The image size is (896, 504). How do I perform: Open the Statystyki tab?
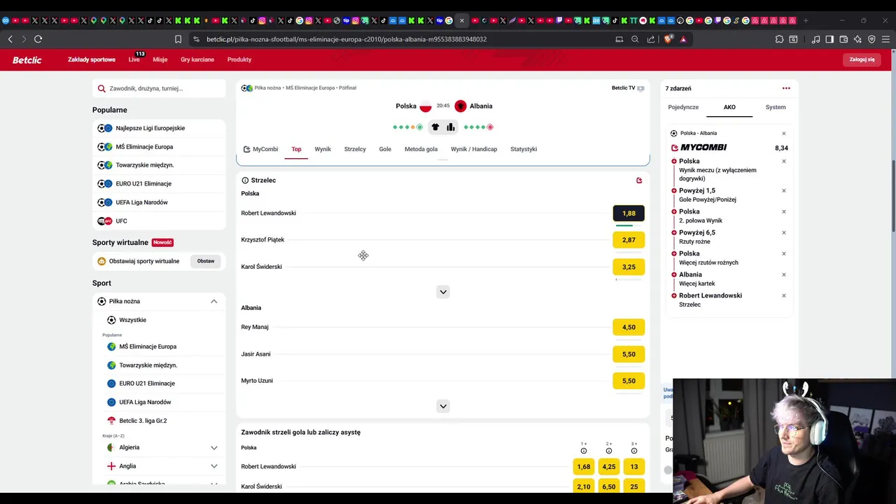[x=524, y=149]
